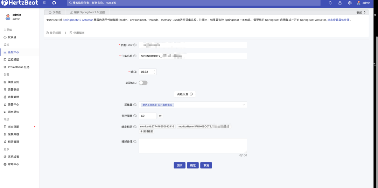Image resolution: width=378 pixels, height=188 pixels.
Task: Click the 仪表盘 breadcrumb
Action: (55, 12)
